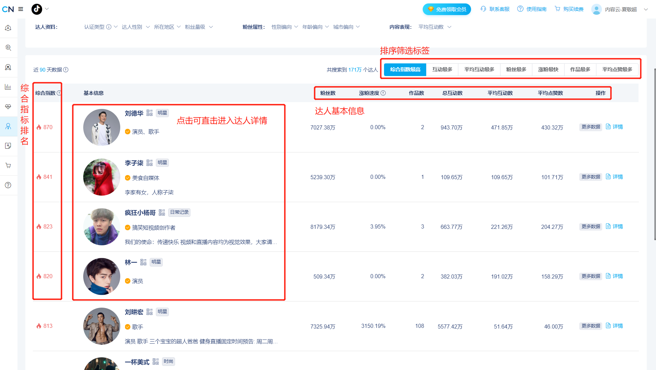656x370 pixels.
Task: Expand the account menu arrow beside 内容云-夏敏超
Action: pyautogui.click(x=646, y=9)
